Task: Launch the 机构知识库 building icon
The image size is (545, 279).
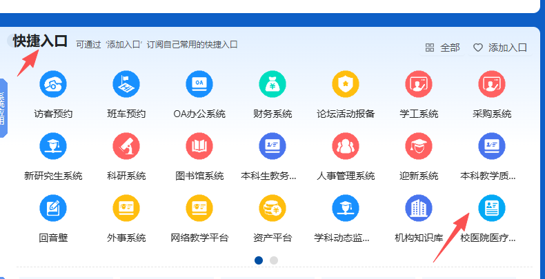Action: [x=419, y=208]
